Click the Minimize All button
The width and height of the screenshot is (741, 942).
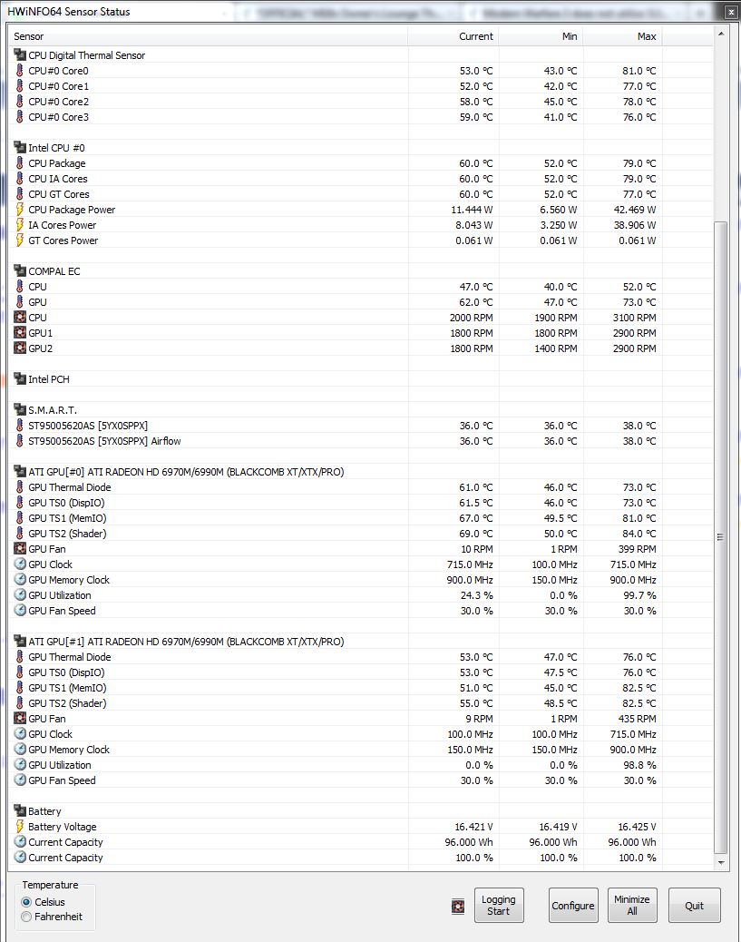tap(632, 906)
